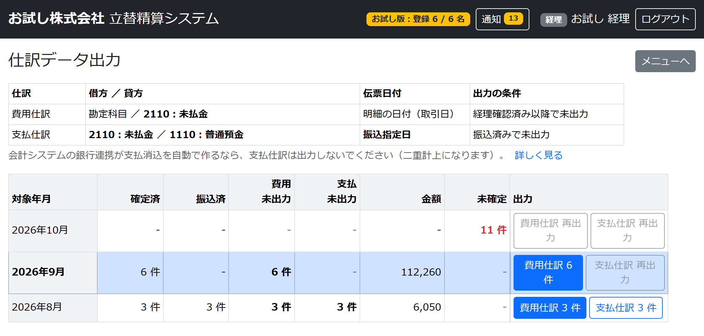Click the 6,050 amount cell
Viewport: 704px width, 336px height.
[x=402, y=307]
